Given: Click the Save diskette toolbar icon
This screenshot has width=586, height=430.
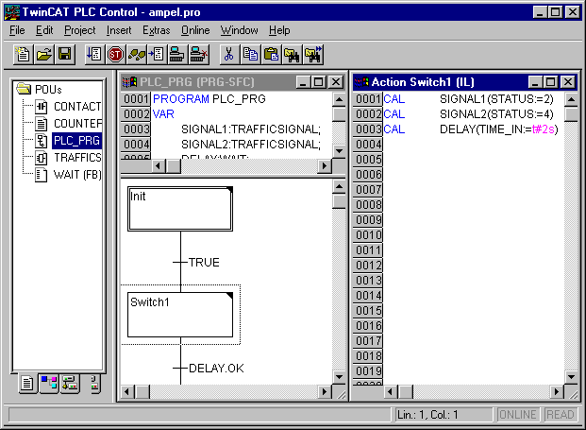Looking at the screenshot, I should [x=65, y=55].
